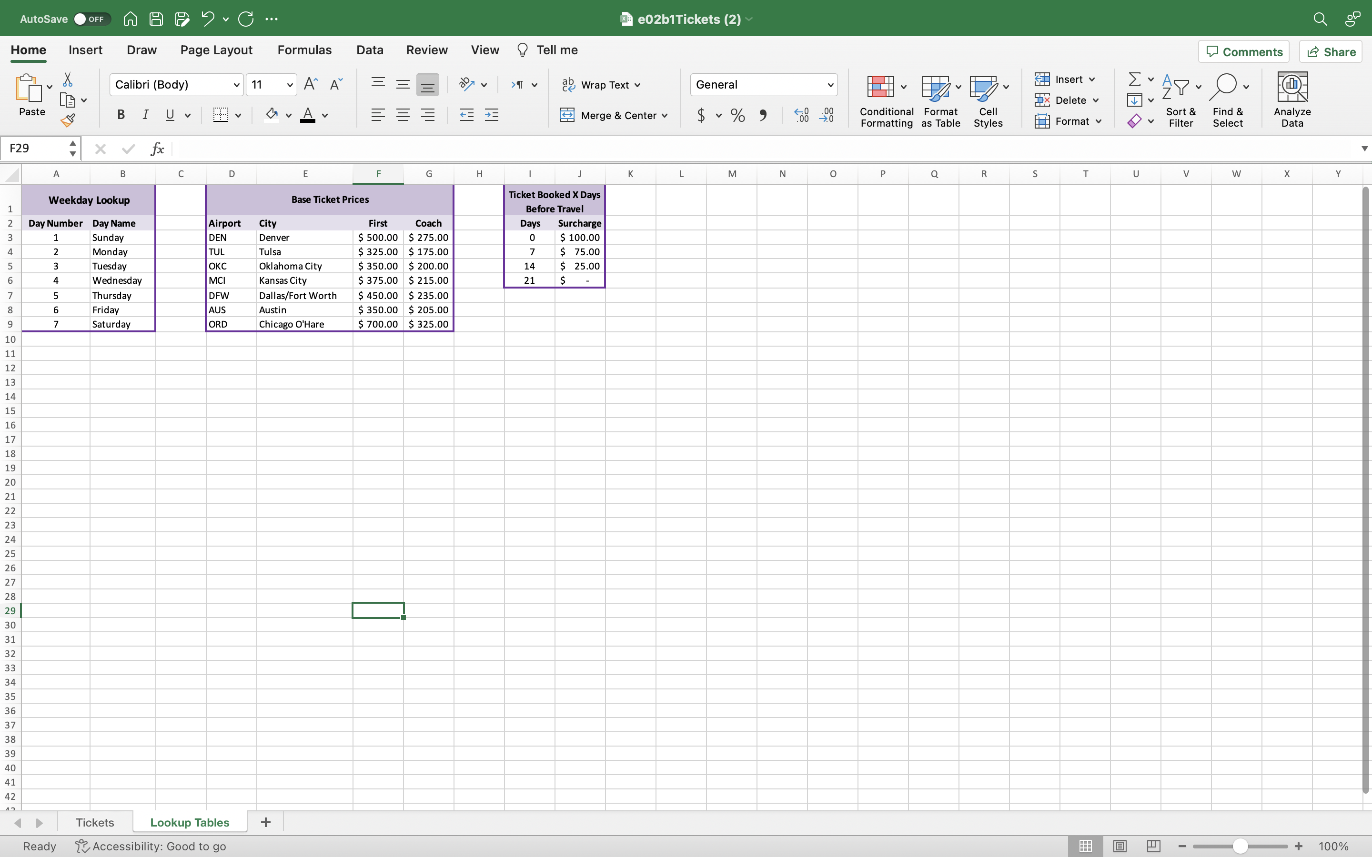Click the Cut scissors icon
Screen dimensions: 1372x857
(68, 80)
